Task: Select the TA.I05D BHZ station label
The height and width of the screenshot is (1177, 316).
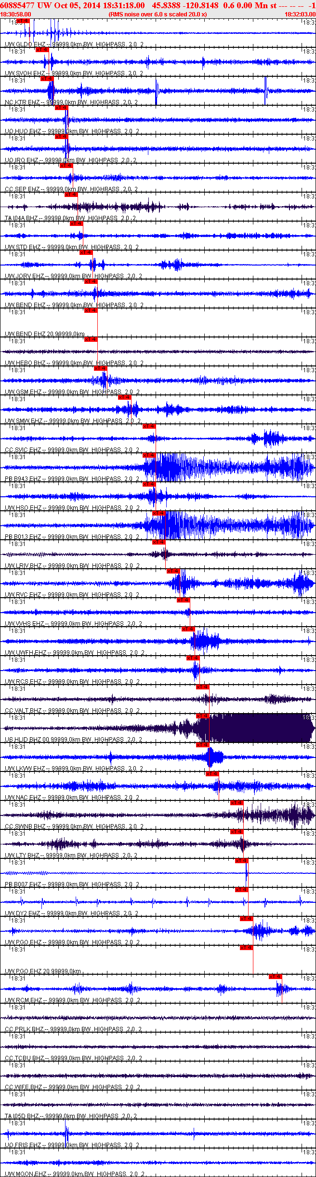Action: (x=22, y=1116)
